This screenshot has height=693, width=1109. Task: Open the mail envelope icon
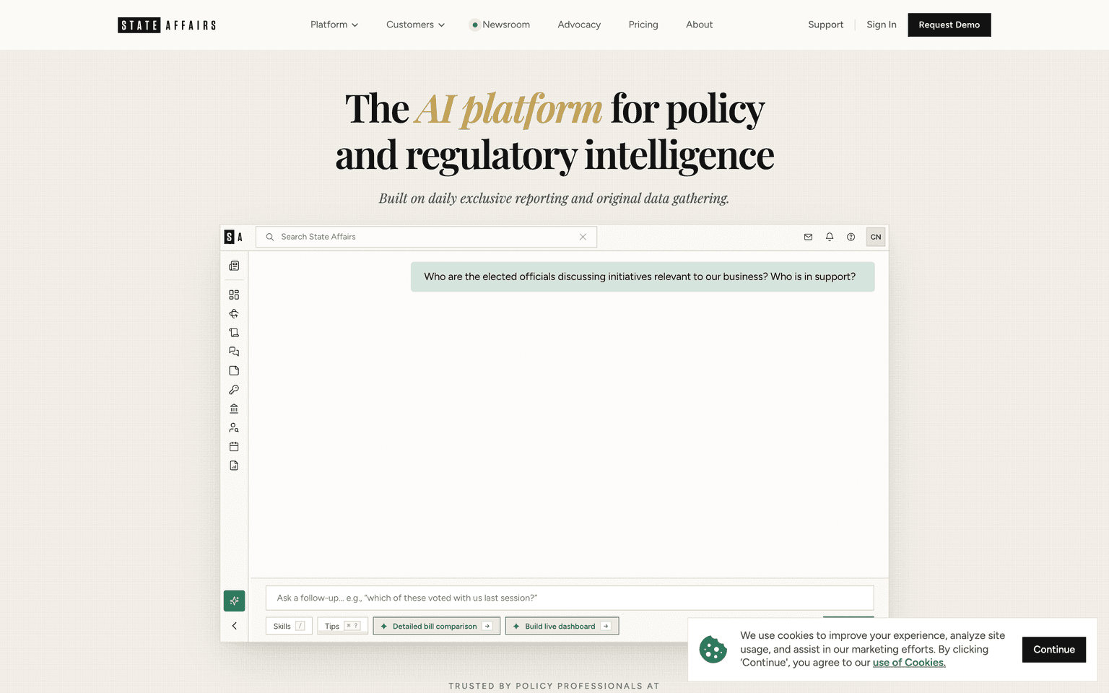(x=808, y=237)
